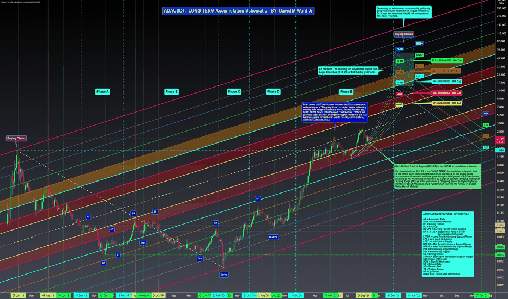The image size is (508, 299).
Task: Click the 0.009 price axis value
Action: (500, 285)
